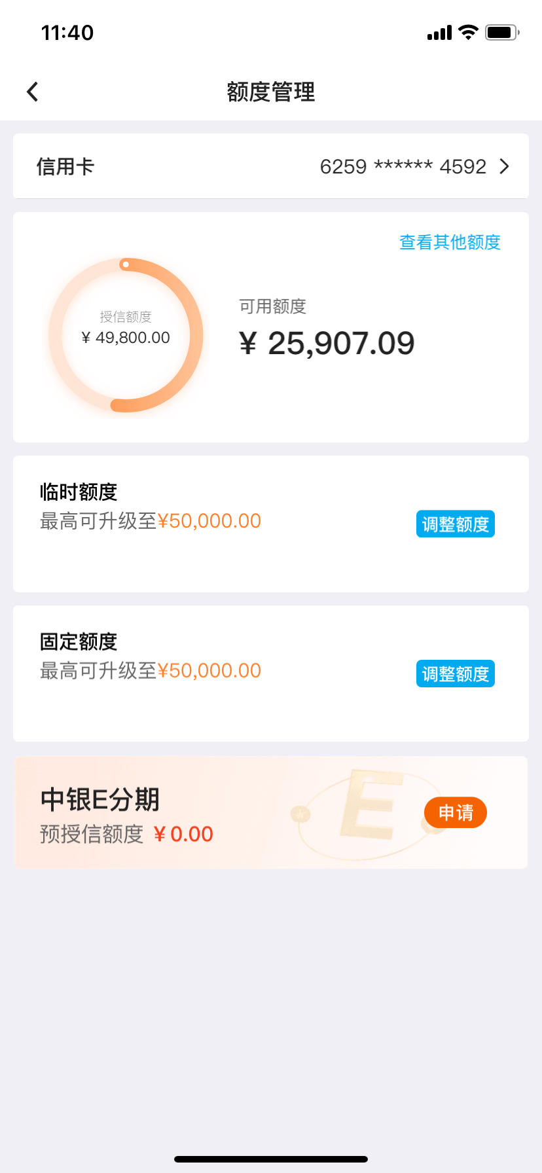Tap the battery status icon

point(502,32)
